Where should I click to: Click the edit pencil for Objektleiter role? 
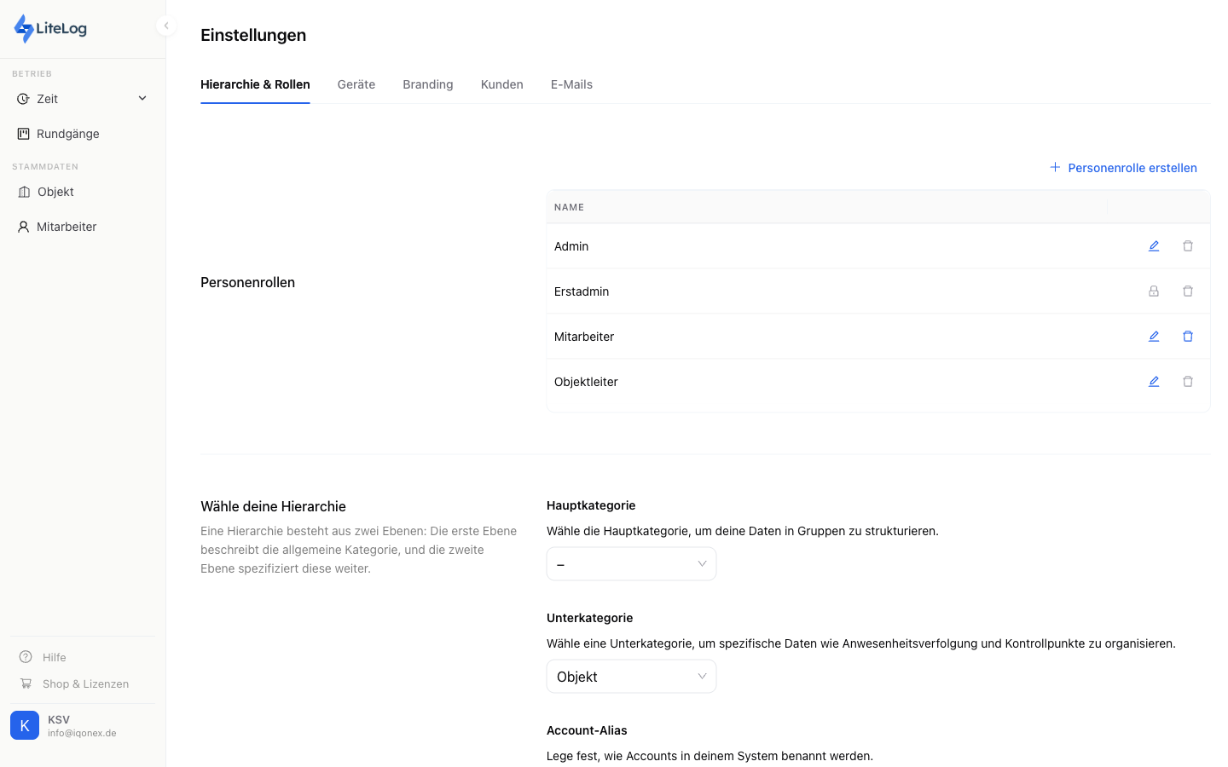click(x=1154, y=382)
